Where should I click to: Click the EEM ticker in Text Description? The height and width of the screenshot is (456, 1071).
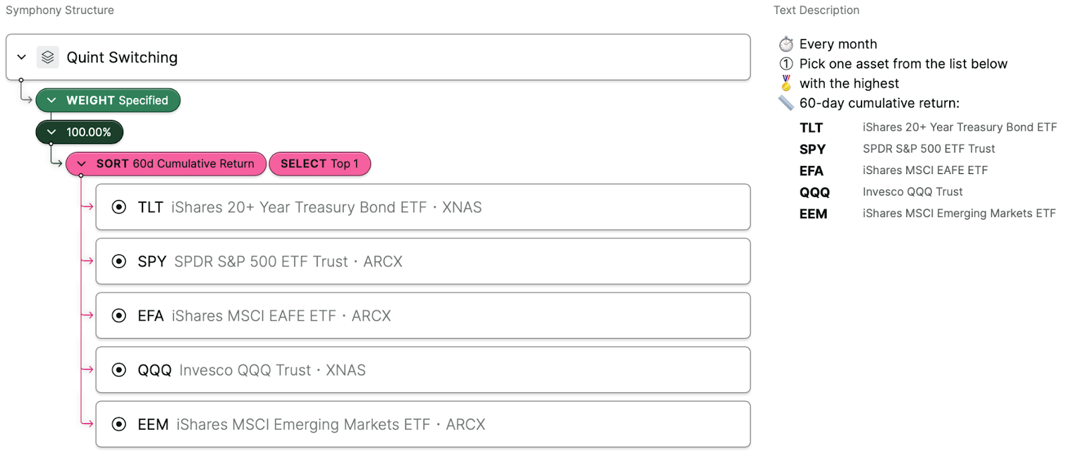click(x=813, y=214)
